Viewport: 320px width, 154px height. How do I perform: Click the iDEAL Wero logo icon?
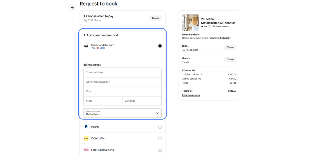(86, 138)
